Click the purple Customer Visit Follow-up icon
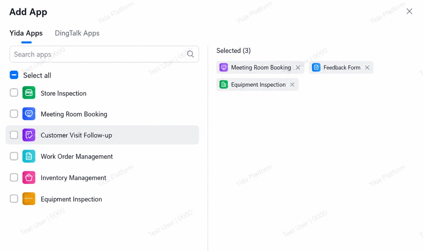423x251 pixels. pyautogui.click(x=29, y=135)
